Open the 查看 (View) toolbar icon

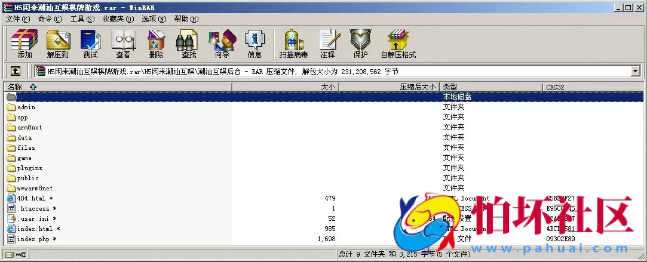click(123, 43)
